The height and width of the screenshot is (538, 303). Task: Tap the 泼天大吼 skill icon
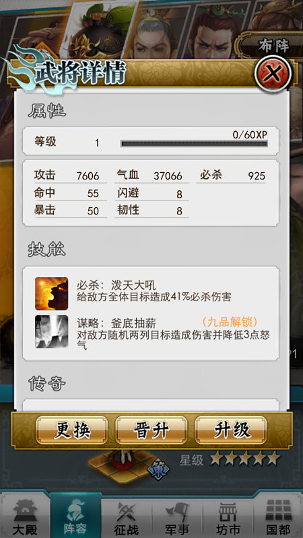(52, 294)
